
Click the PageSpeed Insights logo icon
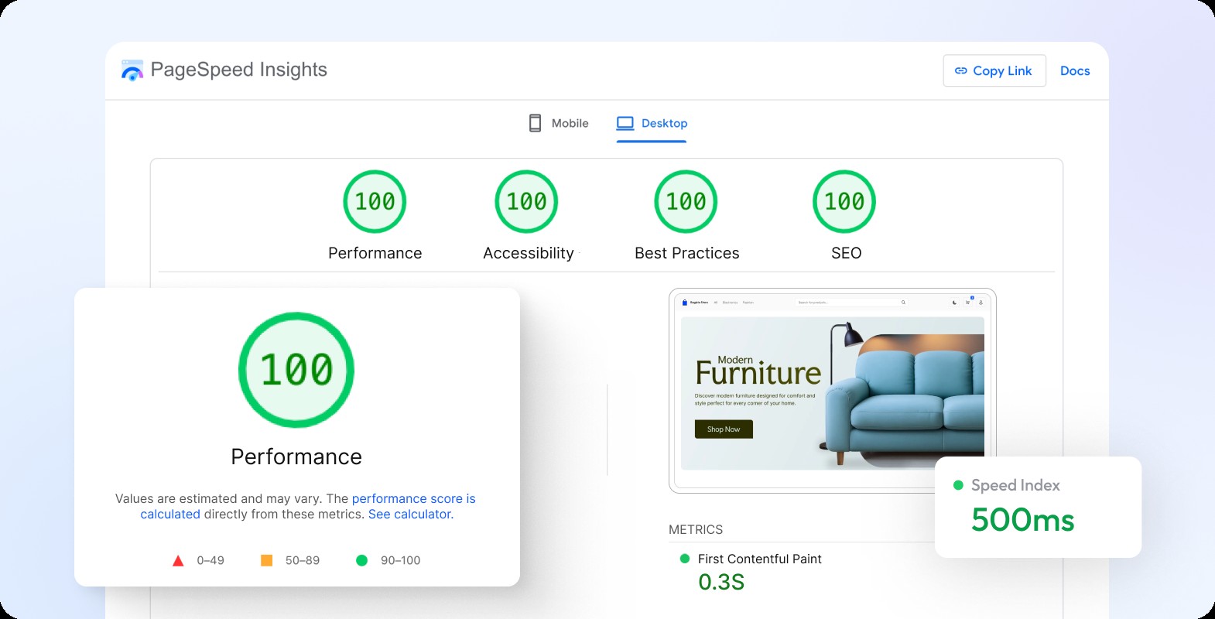pos(132,70)
